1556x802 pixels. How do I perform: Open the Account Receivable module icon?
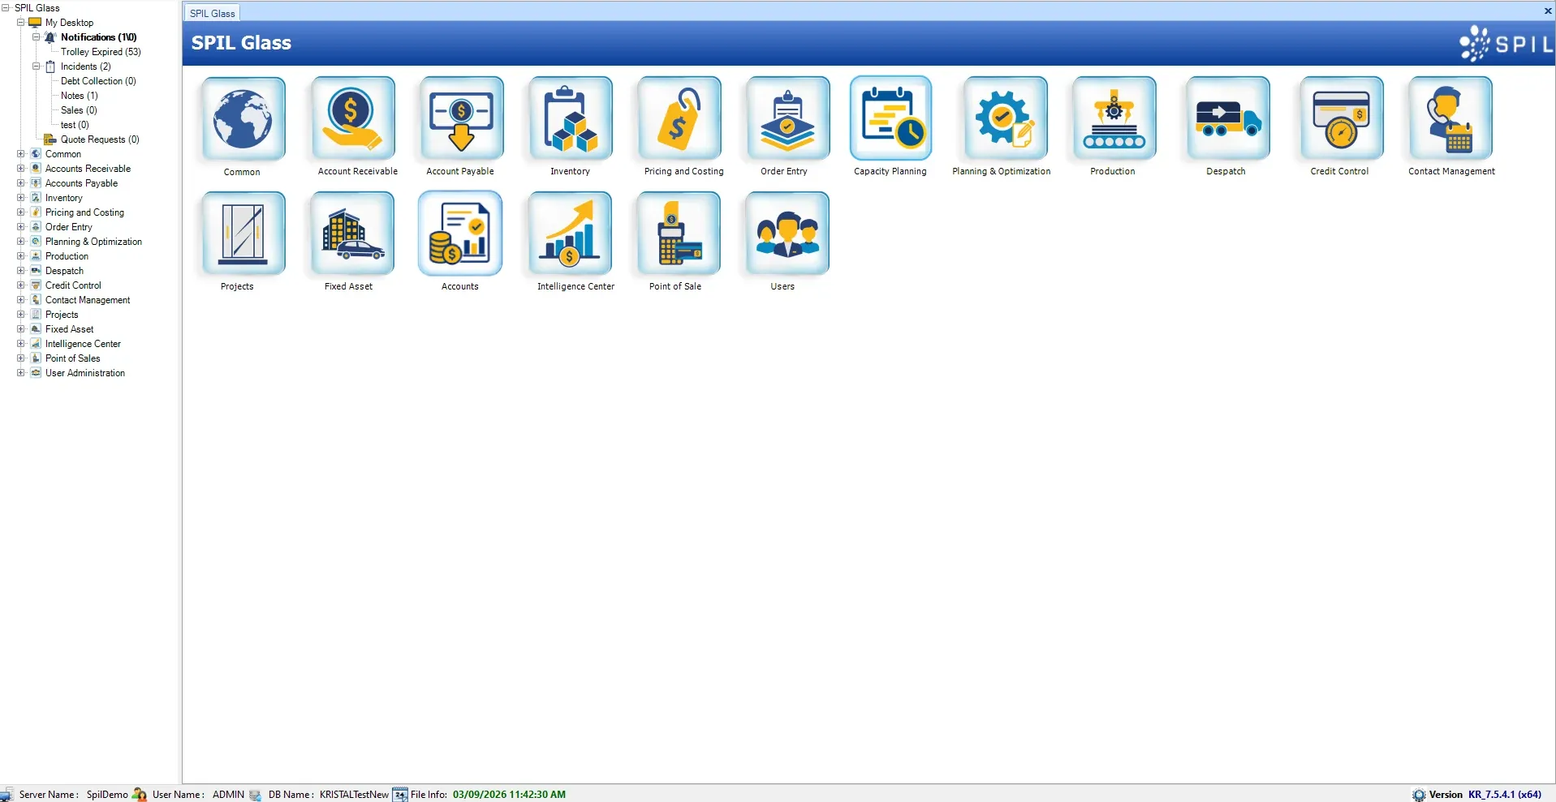click(x=353, y=118)
